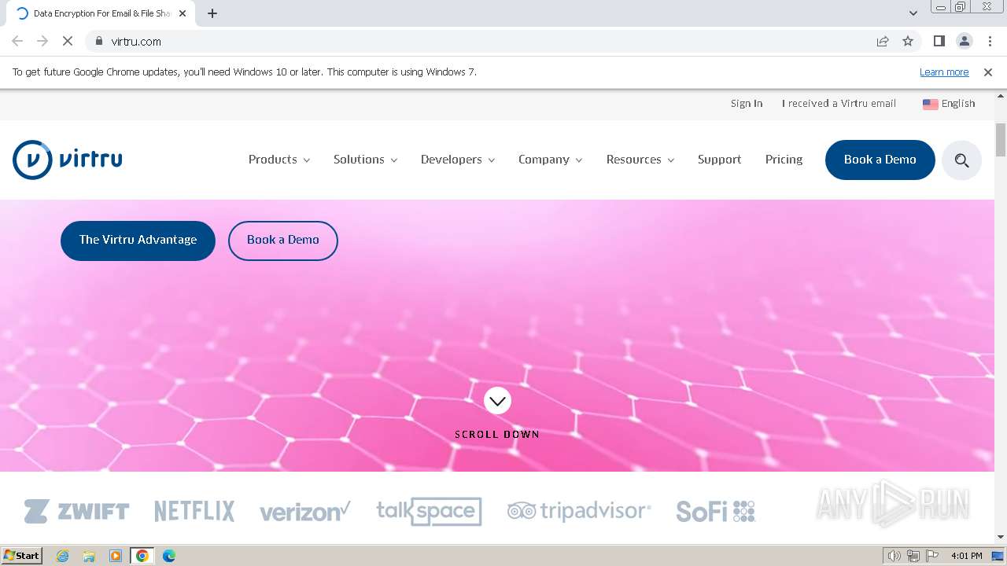Go back to previous page
The width and height of the screenshot is (1007, 566).
[x=17, y=41]
